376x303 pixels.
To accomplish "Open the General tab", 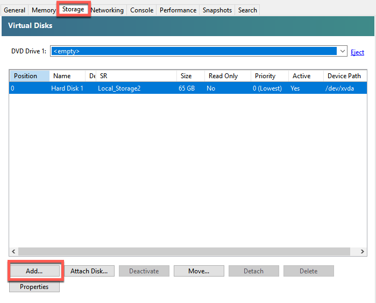I will pyautogui.click(x=15, y=10).
